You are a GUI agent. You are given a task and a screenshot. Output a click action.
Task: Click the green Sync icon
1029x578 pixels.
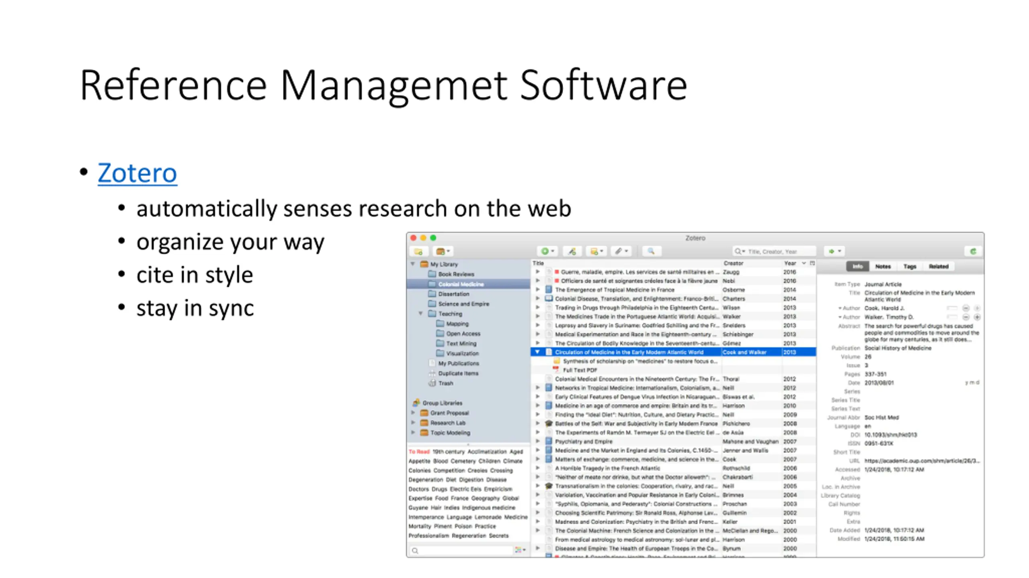[973, 251]
